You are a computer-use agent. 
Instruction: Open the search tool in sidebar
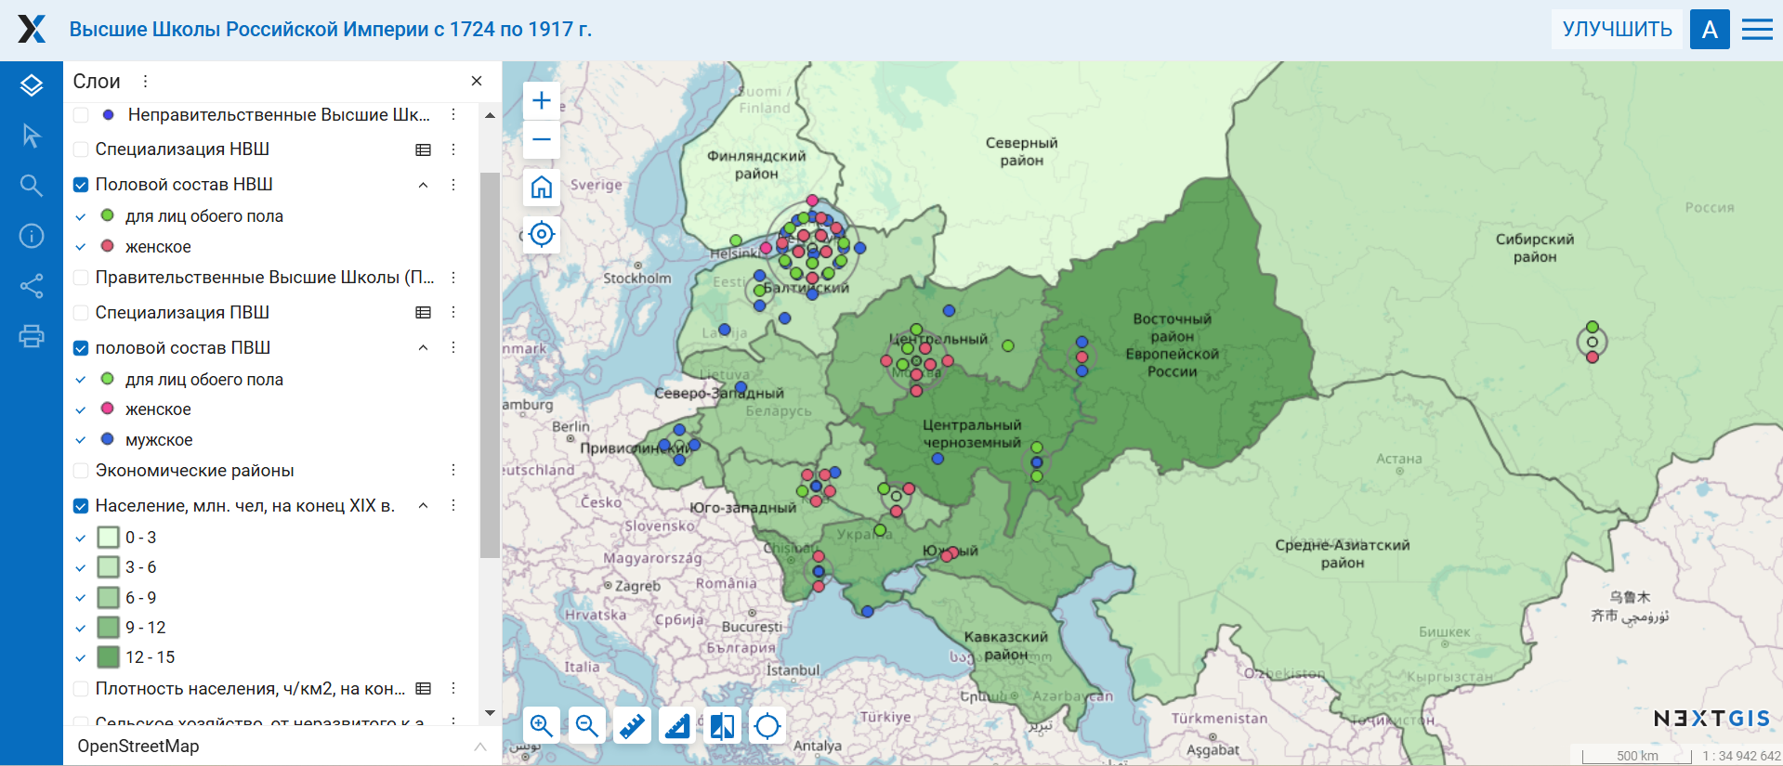click(x=32, y=186)
